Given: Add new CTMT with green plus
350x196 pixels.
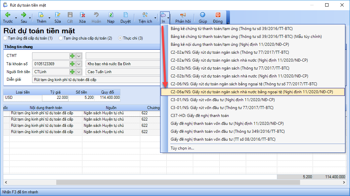Looking at the screenshot, I should 72,56.
